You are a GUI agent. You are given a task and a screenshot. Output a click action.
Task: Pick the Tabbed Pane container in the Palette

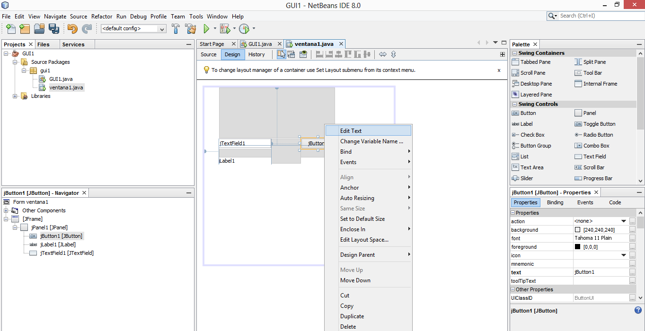(x=536, y=62)
